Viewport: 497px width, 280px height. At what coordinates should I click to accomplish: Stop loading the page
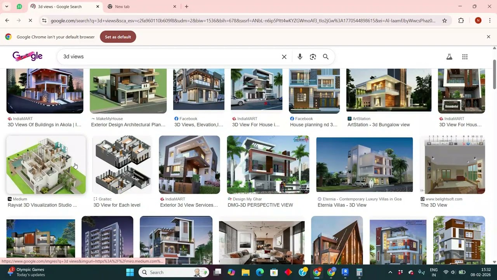click(x=30, y=21)
